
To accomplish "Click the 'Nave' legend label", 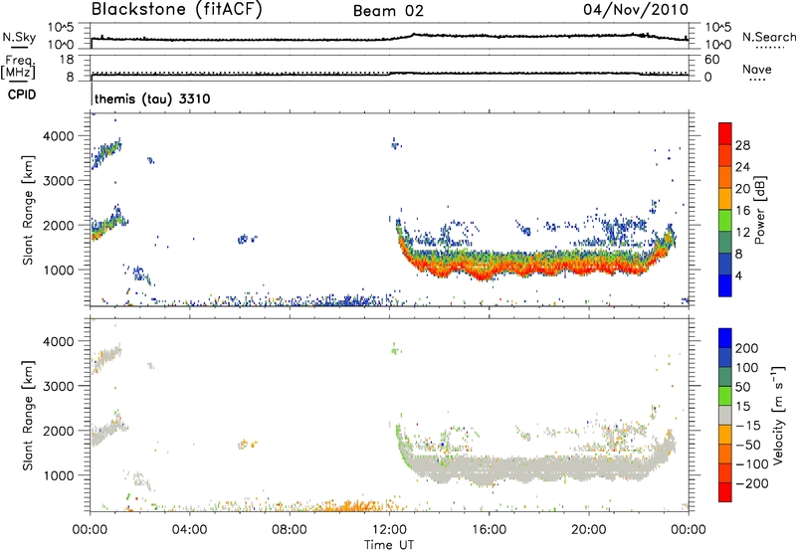I will 757,69.
